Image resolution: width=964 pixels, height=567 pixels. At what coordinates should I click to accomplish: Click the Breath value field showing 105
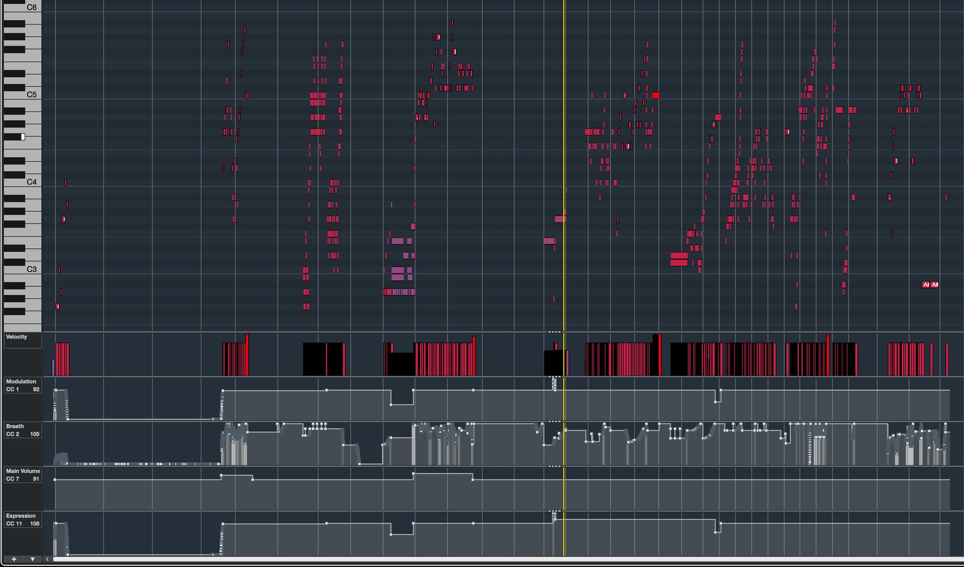pyautogui.click(x=35, y=434)
